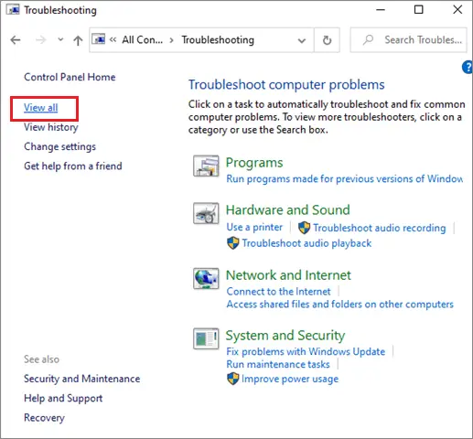Screen dimensions: 473x439
Task: Click the double chevron in address bar
Action: coord(113,39)
